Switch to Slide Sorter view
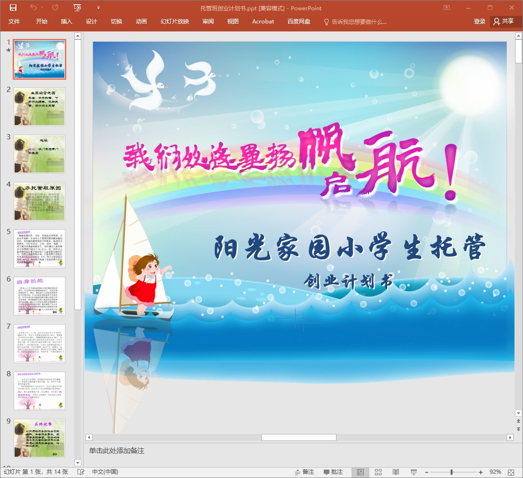523x478 pixels. point(378,472)
